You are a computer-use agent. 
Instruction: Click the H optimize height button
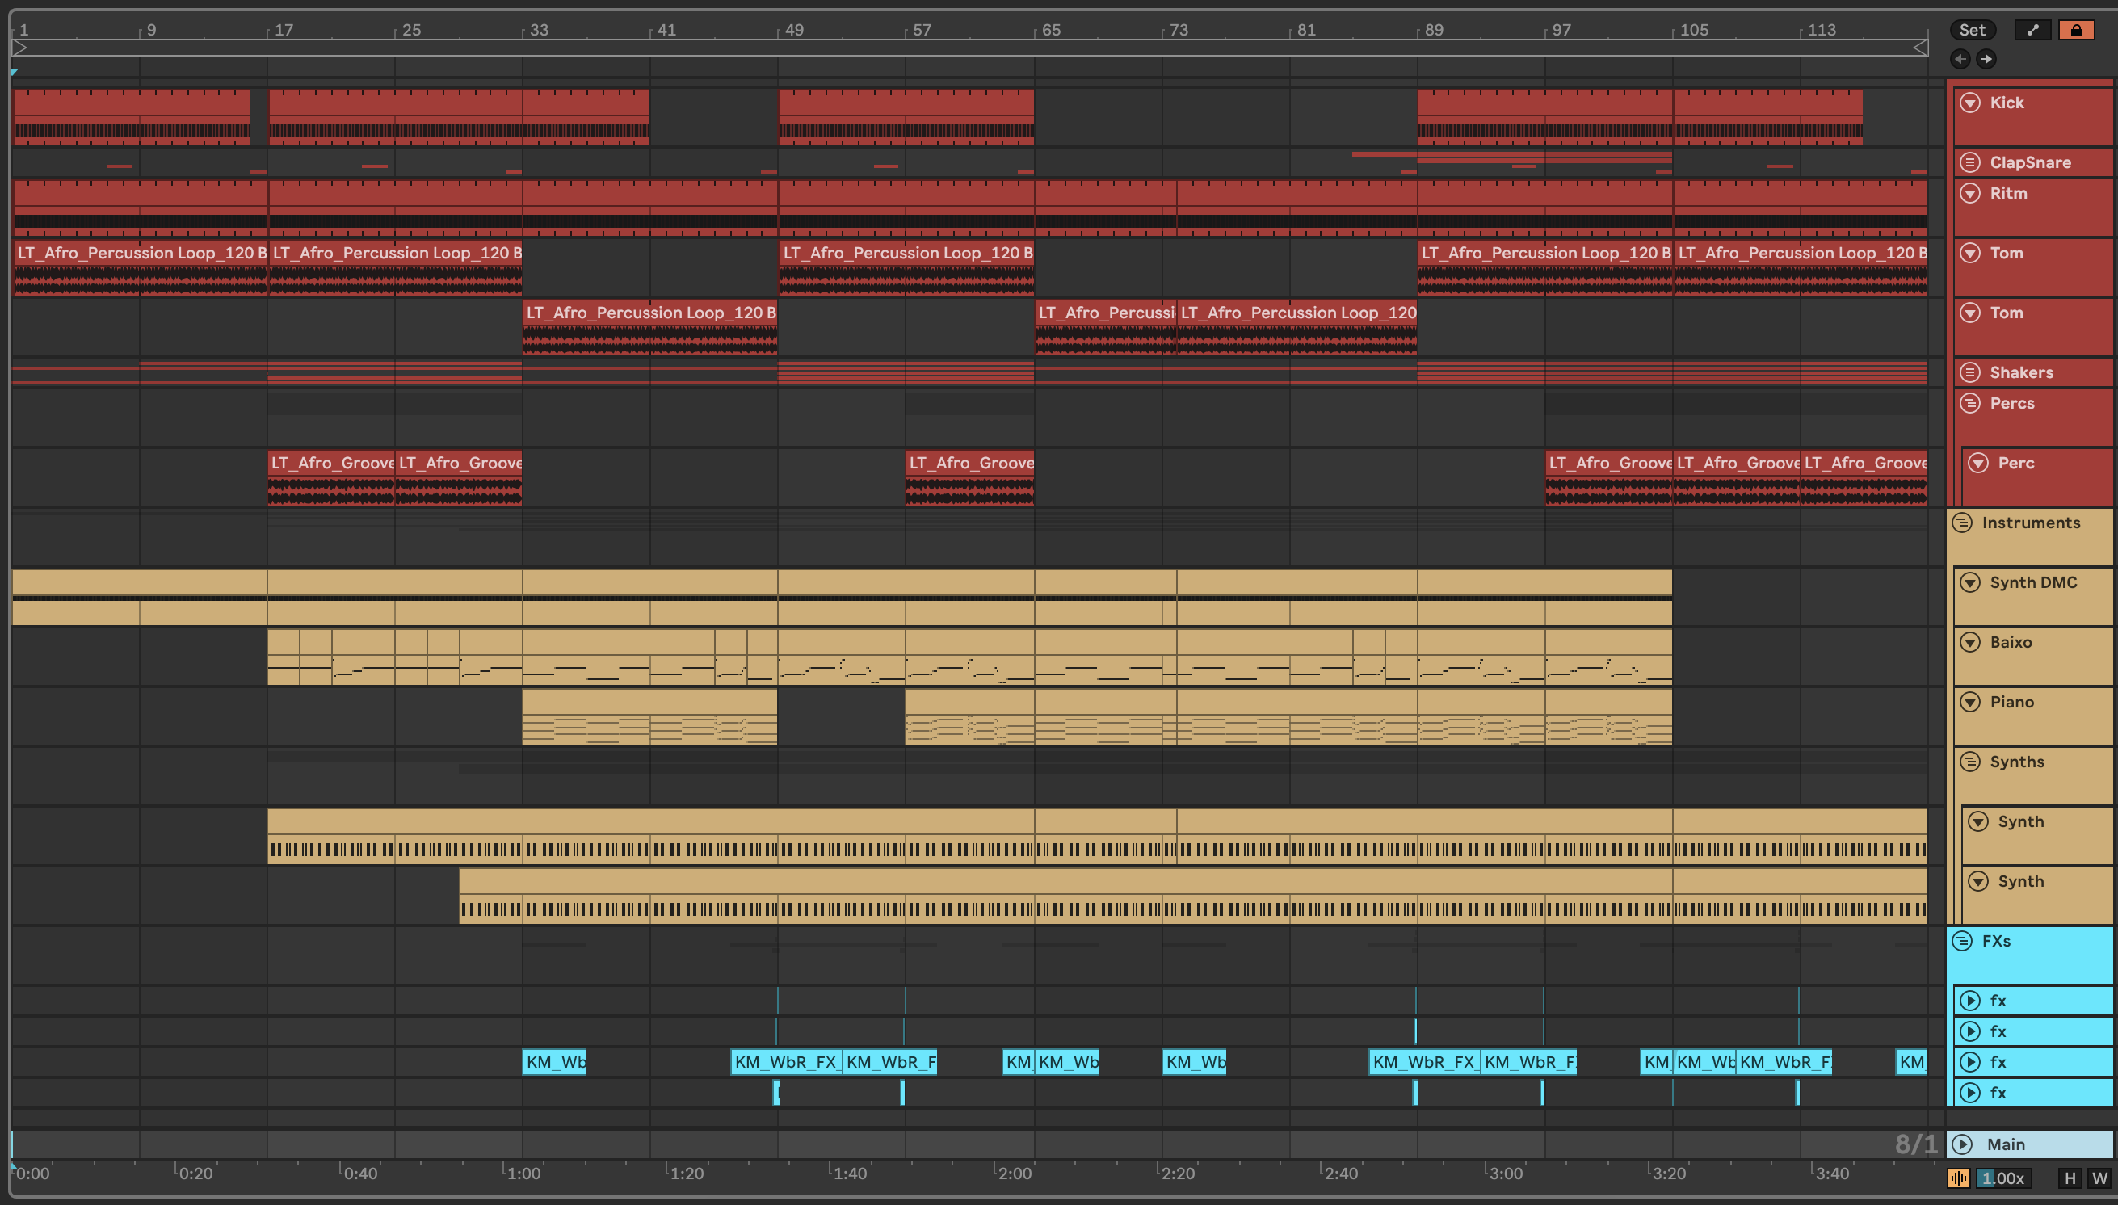2070,1178
